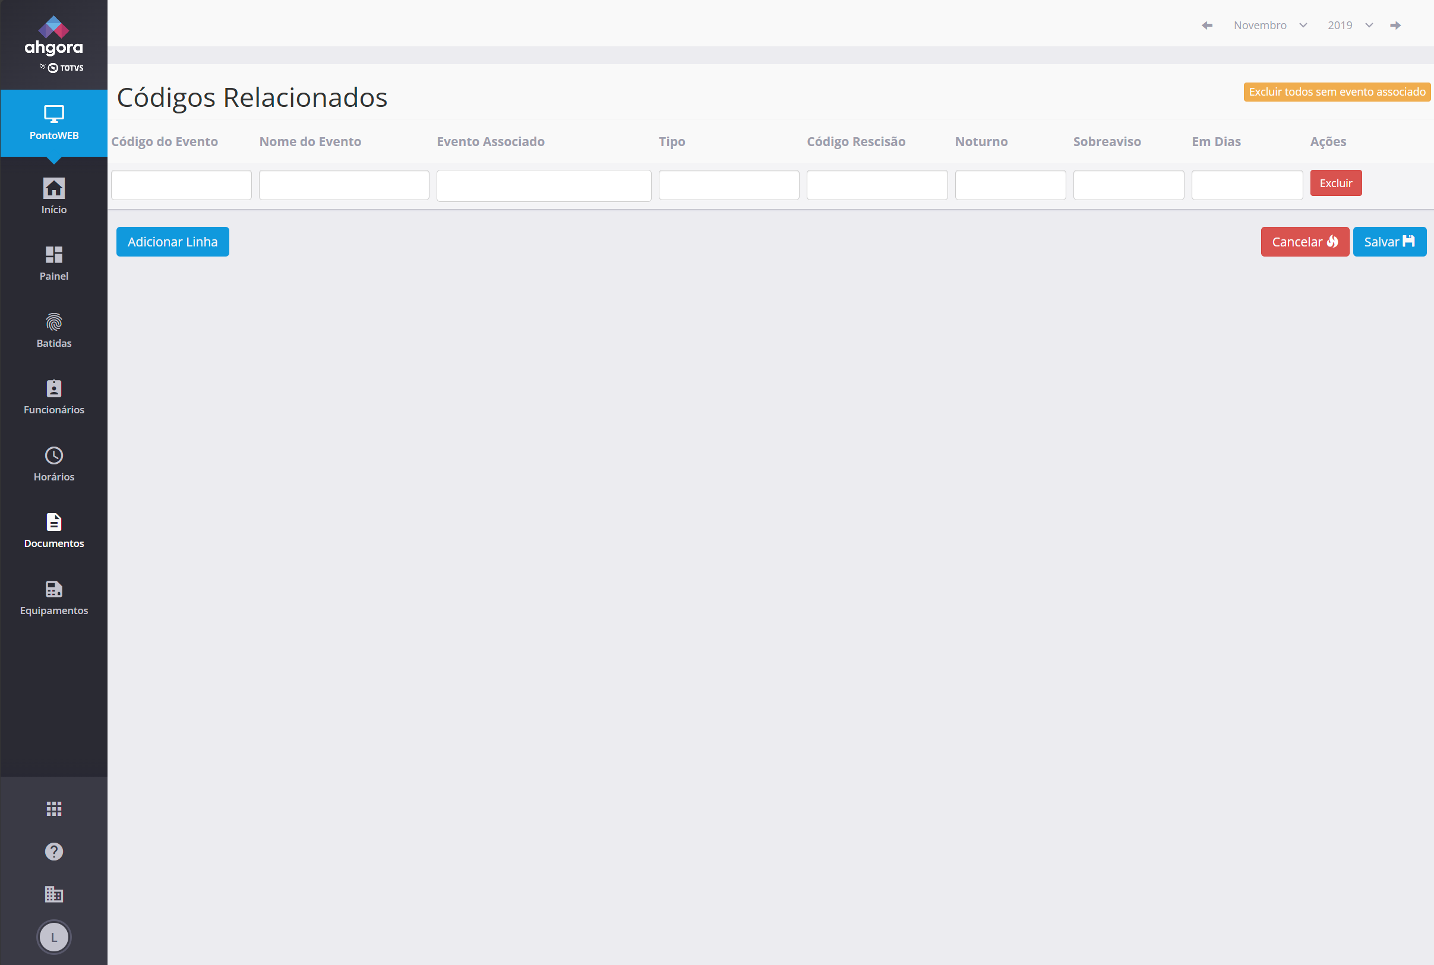The height and width of the screenshot is (965, 1434).
Task: Expand the Novembro month dropdown
Action: coord(1269,25)
